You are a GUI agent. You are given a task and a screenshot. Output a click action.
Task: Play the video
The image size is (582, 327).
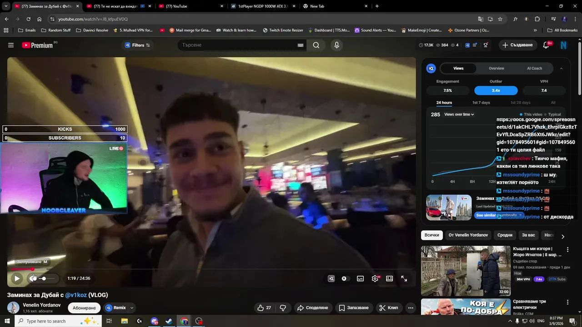tap(17, 278)
